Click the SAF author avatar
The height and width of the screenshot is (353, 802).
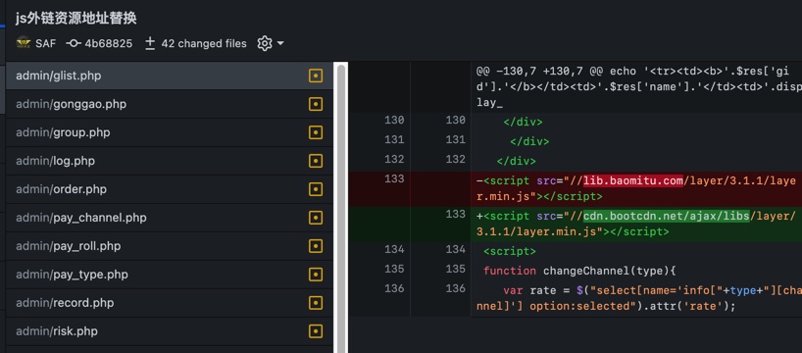(24, 43)
